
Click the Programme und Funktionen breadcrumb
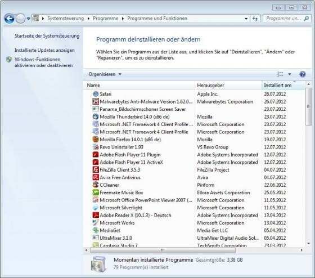[x=157, y=19]
